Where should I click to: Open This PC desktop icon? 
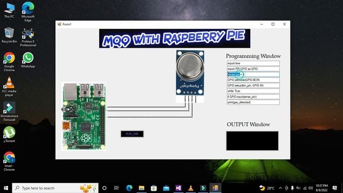click(9, 11)
